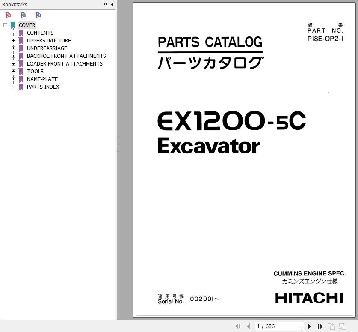
Task: Expand the UPPERSTRUCTURE bookmark
Action: 13,40
